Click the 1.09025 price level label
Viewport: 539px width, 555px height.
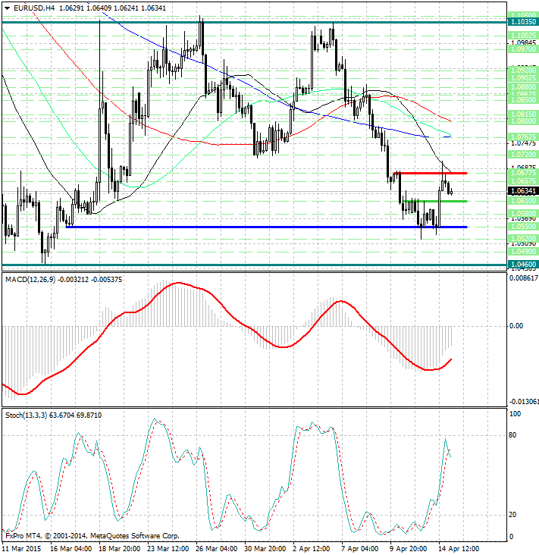tap(523, 78)
